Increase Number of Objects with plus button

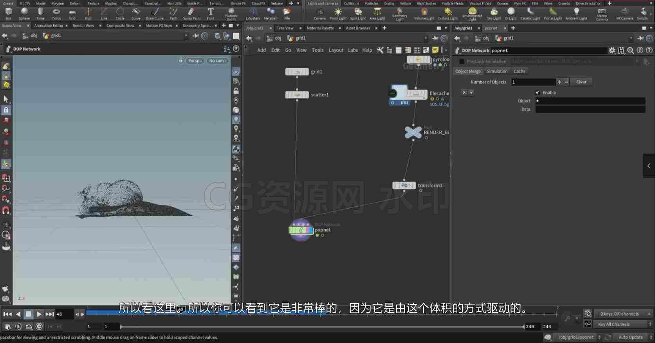coord(559,82)
